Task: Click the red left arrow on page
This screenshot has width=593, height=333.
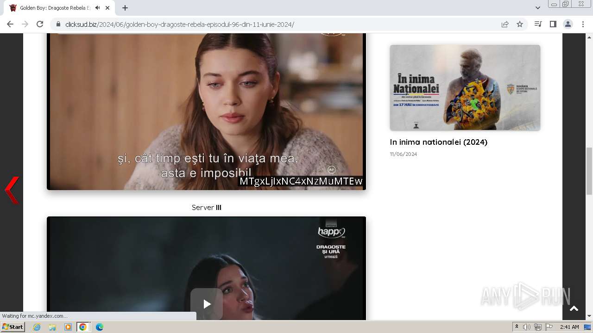Action: click(12, 190)
